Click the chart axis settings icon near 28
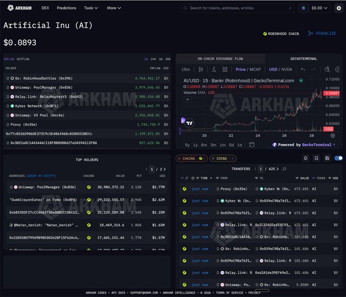The image size is (346, 297). pyautogui.click(x=333, y=136)
